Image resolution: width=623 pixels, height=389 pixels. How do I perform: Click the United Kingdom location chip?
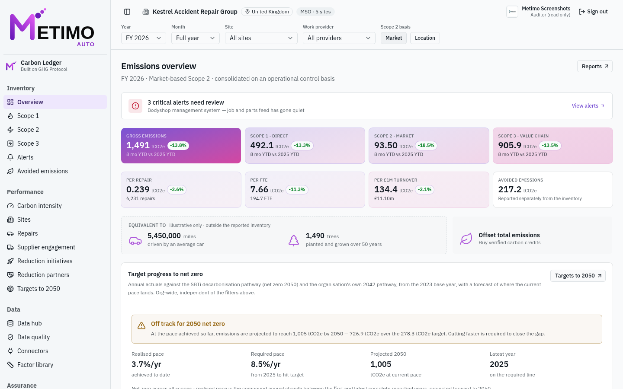click(x=267, y=12)
